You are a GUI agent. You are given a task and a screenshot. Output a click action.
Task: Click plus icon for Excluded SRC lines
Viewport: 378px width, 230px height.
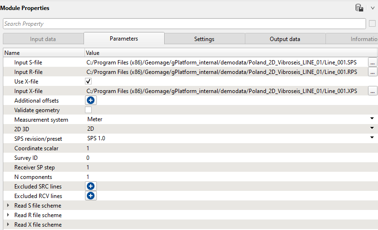tap(91, 186)
